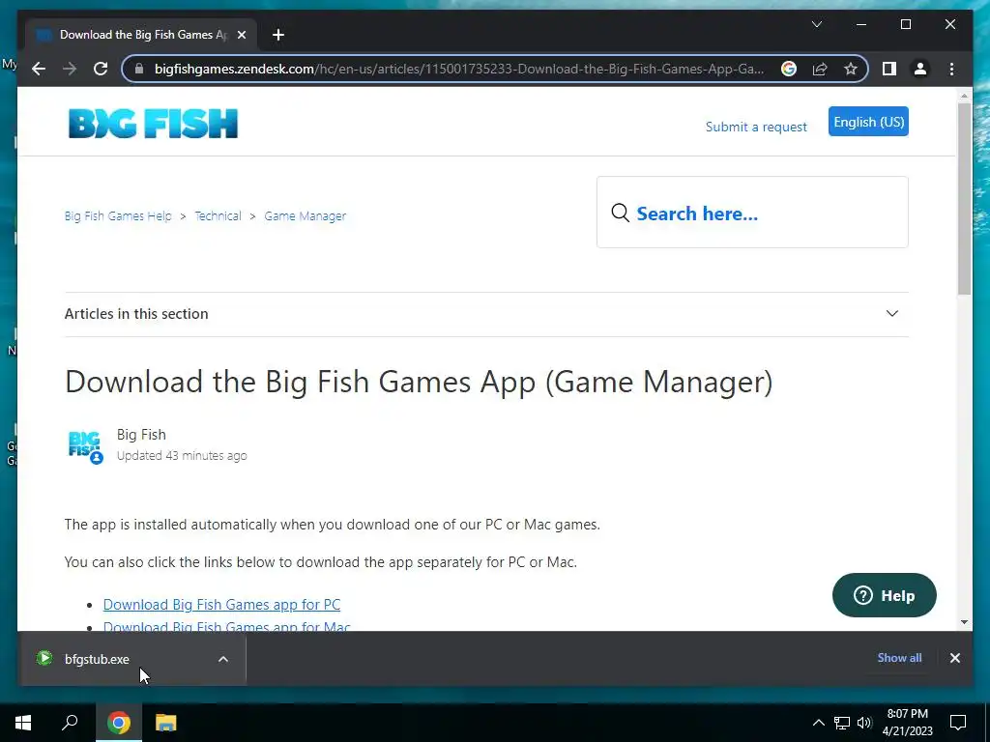Open Windows taskbar search
Image resolution: width=990 pixels, height=742 pixels.
[70, 723]
